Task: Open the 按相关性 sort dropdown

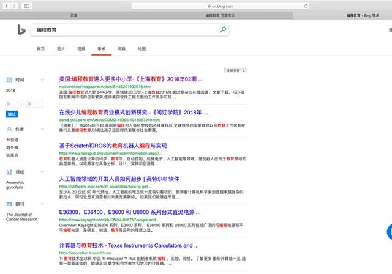Action: click(235, 70)
